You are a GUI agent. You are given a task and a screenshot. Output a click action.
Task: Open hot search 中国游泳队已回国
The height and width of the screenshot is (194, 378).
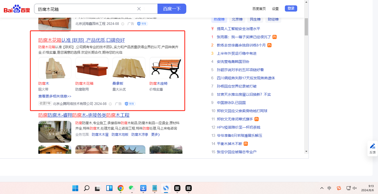231,103
